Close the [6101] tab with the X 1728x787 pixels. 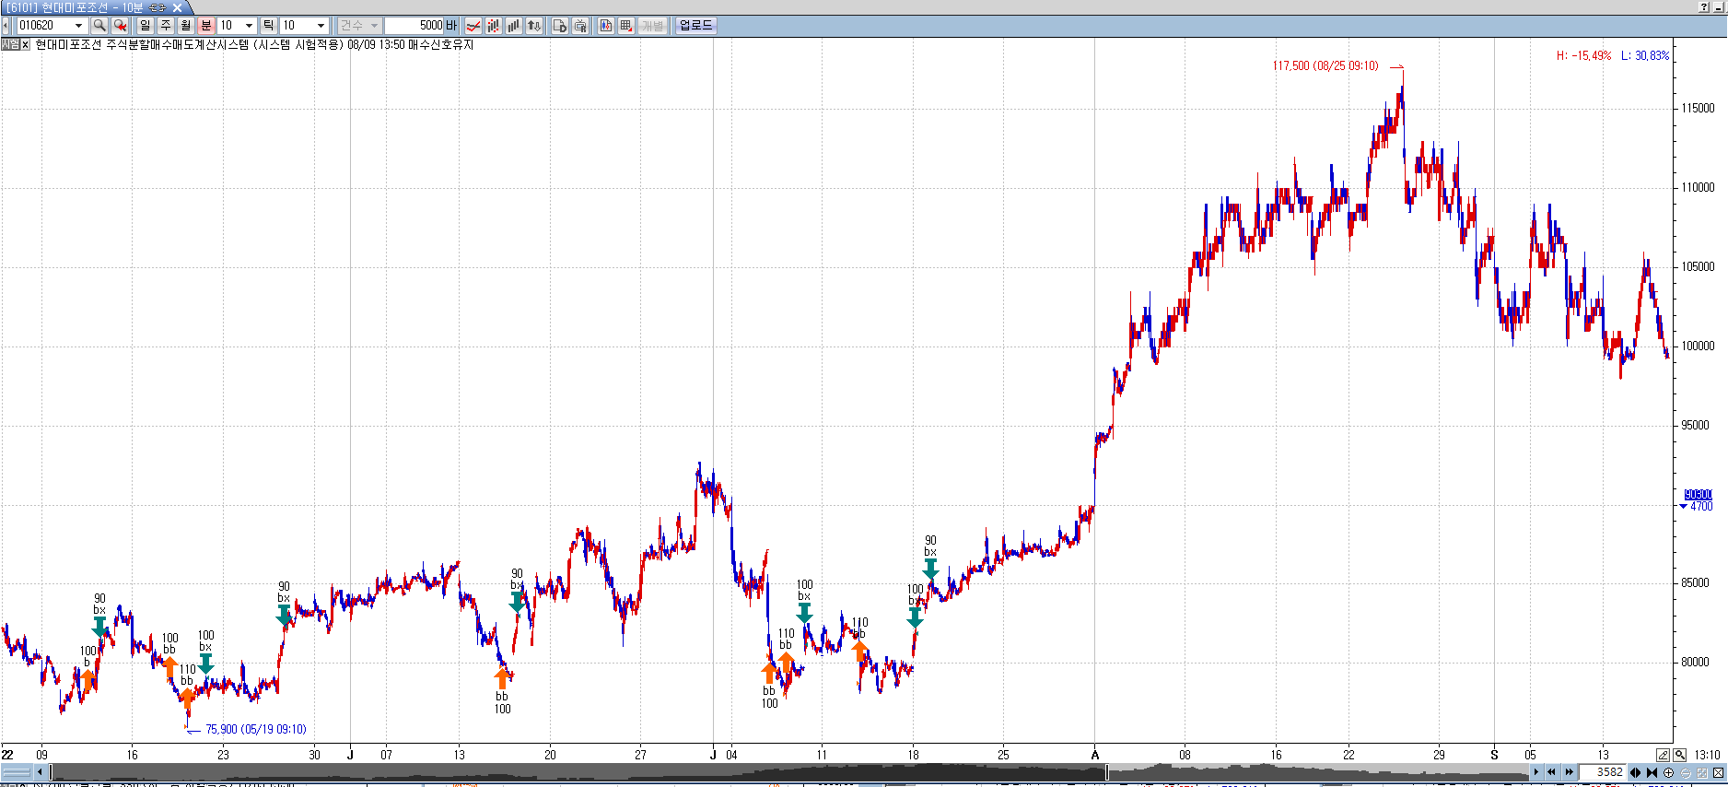(177, 7)
